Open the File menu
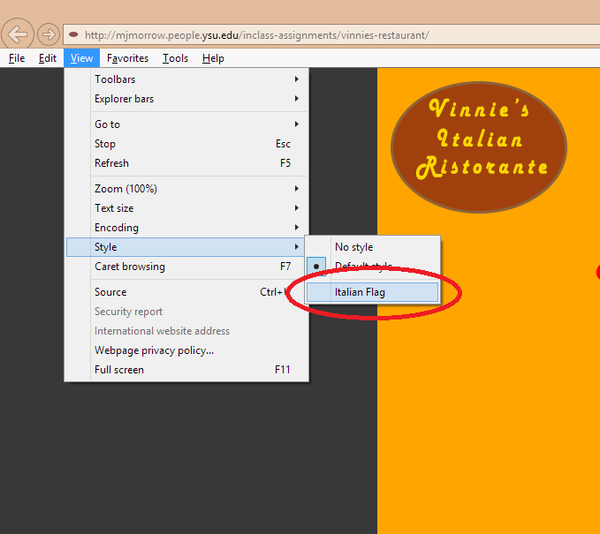This screenshot has height=534, width=600. pos(17,58)
